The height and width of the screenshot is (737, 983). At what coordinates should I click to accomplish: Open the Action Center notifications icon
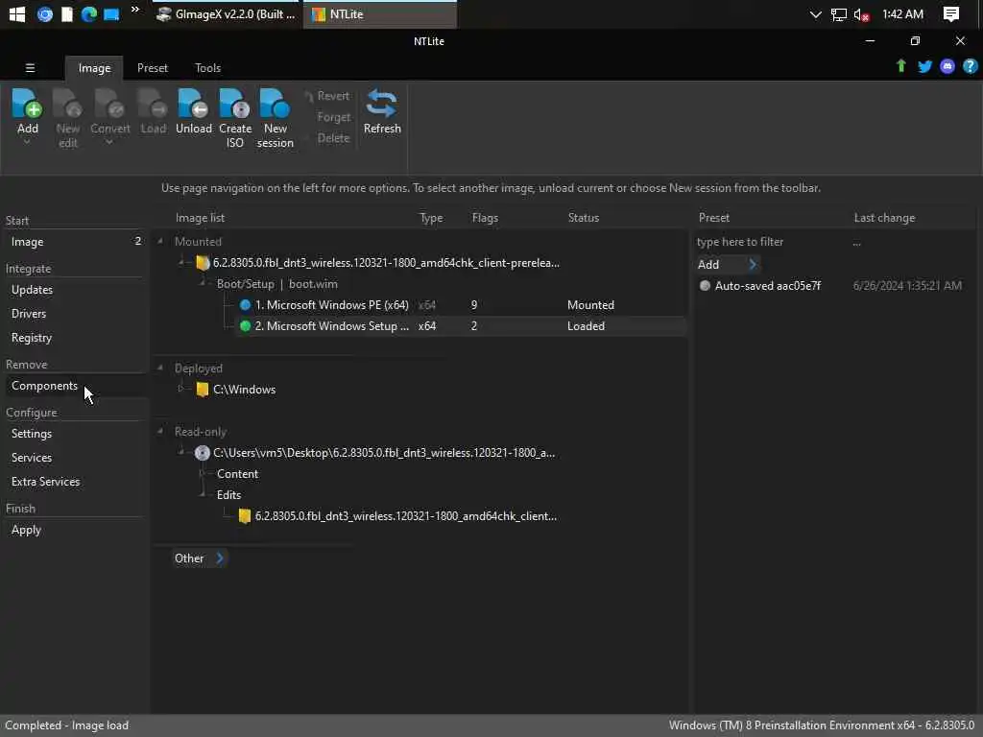951,13
